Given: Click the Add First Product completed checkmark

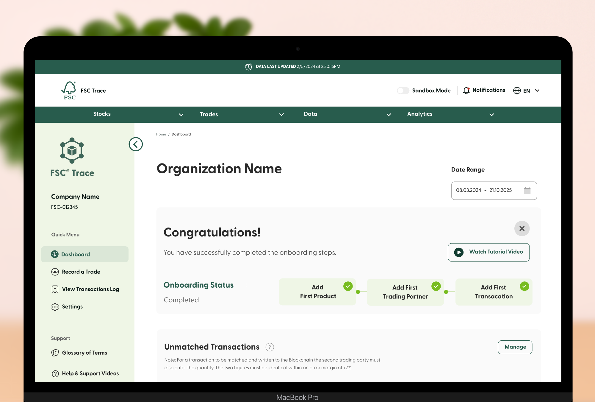Looking at the screenshot, I should coord(348,286).
